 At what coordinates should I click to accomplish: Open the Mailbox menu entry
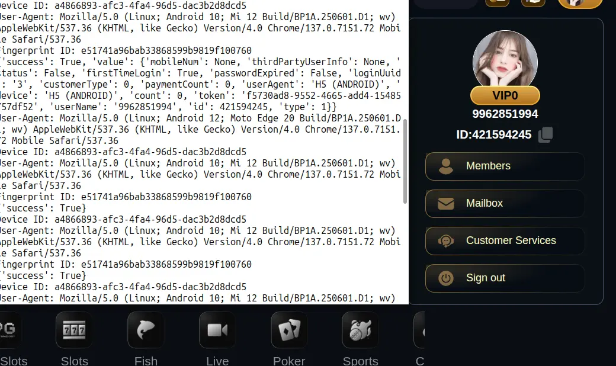pos(505,203)
